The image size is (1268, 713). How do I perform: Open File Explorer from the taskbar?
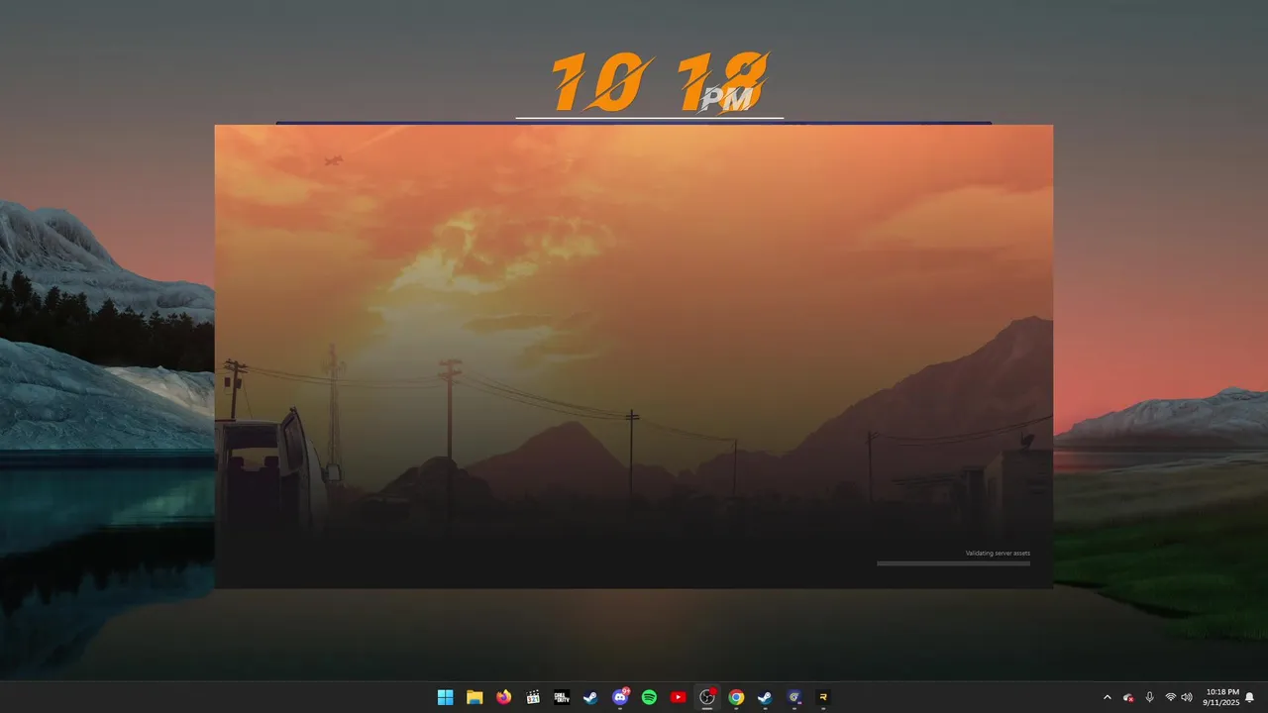(x=475, y=697)
